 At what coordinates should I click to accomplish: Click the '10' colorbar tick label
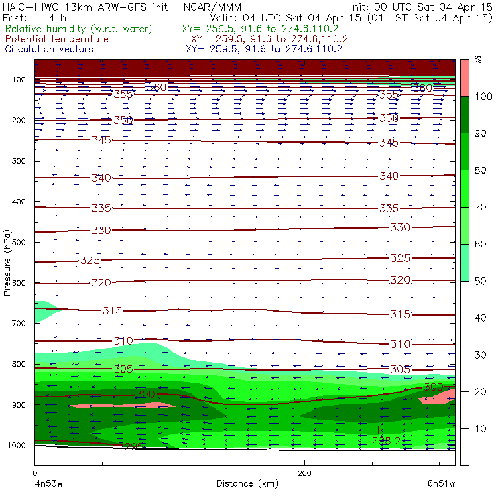pyautogui.click(x=480, y=428)
